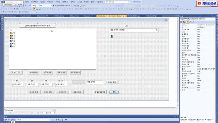The image size is (218, 123).
Task: Switch to the ILAutomation.cpp tab
Action: coord(10,16)
